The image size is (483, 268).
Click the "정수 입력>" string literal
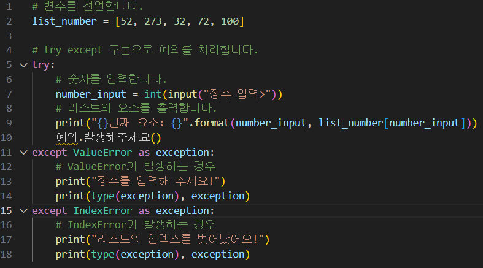click(238, 94)
